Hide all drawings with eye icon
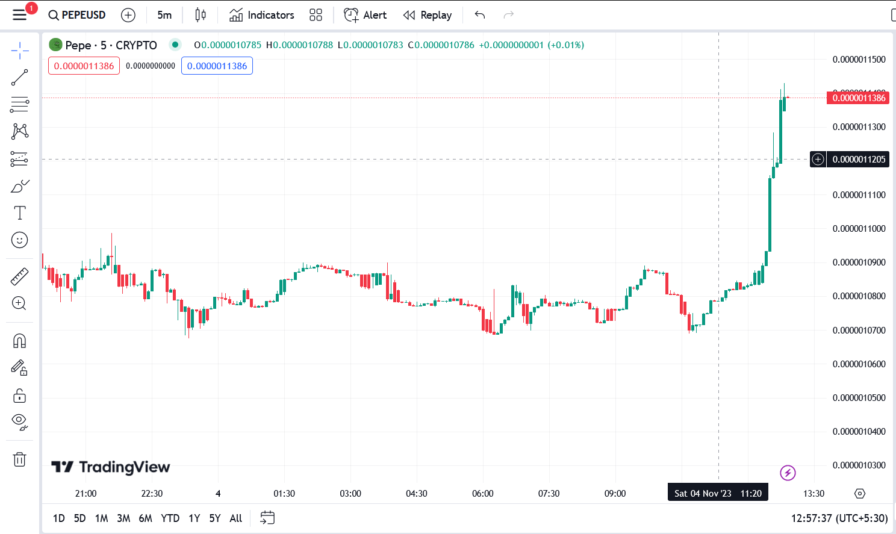 tap(19, 421)
